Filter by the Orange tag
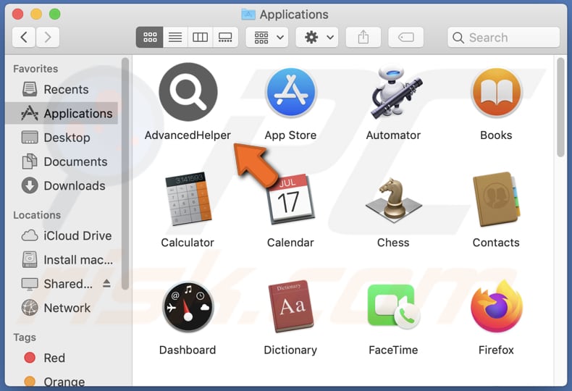 62,381
